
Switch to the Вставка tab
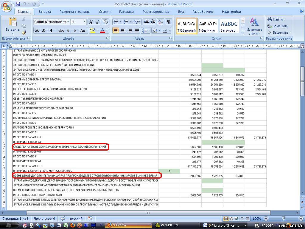[45, 12]
